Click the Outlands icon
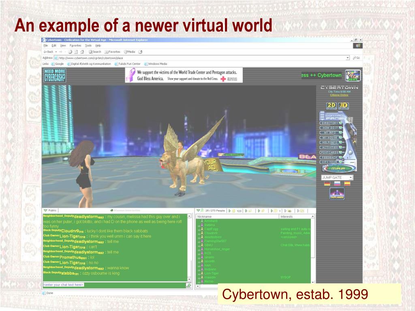 click(337, 193)
